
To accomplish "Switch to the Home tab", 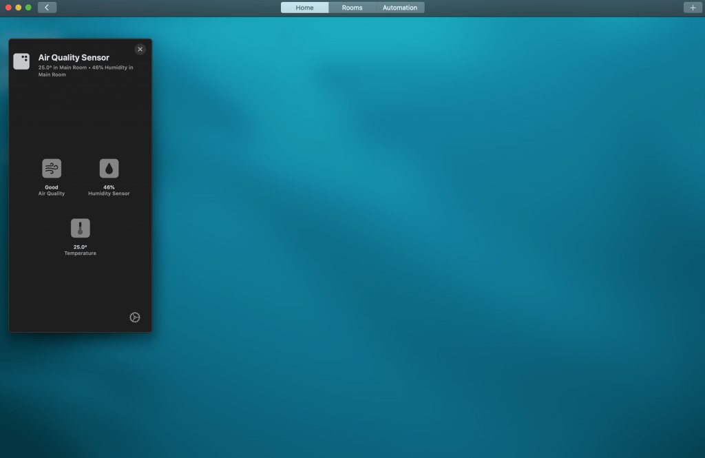I will [304, 8].
